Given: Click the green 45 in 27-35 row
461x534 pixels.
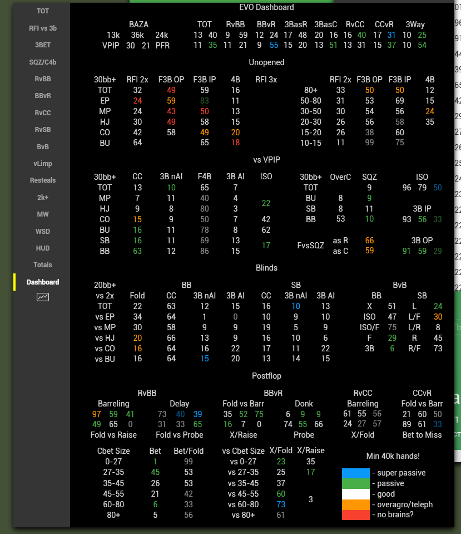Looking at the screenshot, I should [155, 472].
